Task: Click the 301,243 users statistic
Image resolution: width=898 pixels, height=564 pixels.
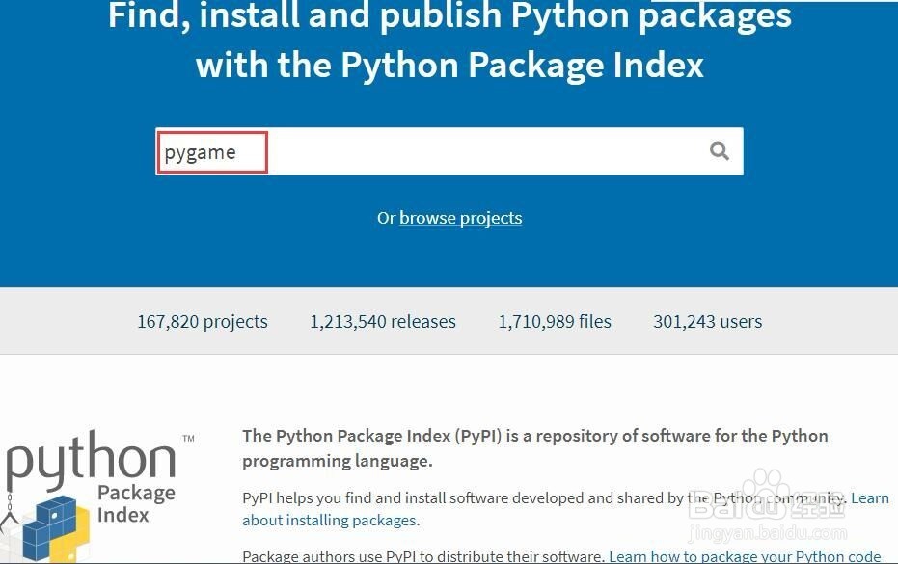Action: point(707,322)
